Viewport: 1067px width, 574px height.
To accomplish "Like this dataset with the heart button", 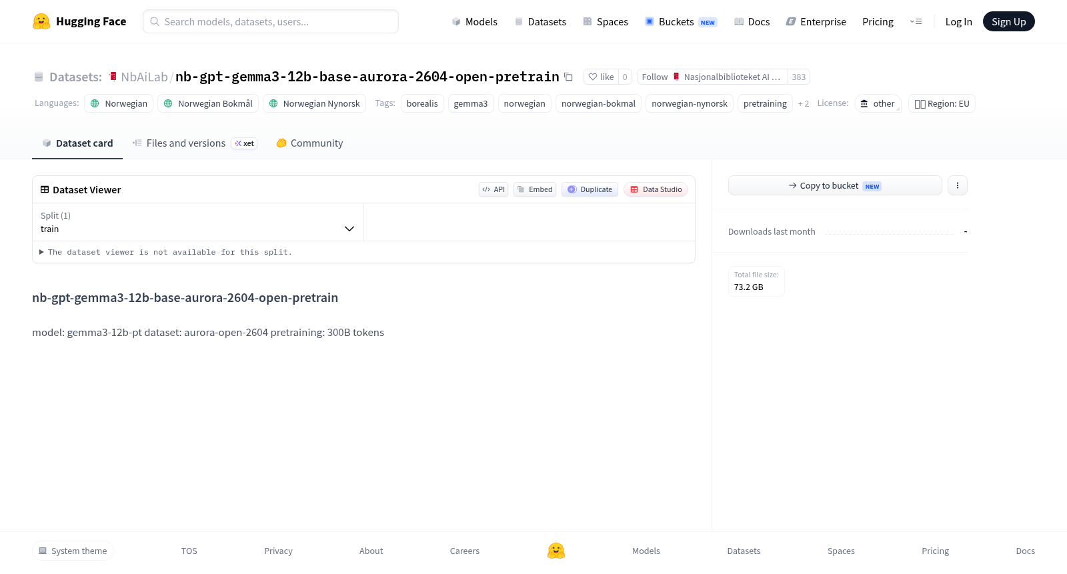I will 601,77.
